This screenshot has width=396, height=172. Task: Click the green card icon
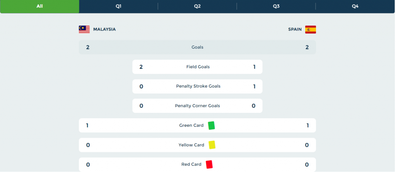point(212,126)
